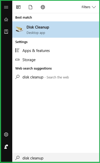Image resolution: width=100 pixels, height=163 pixels.
Task: Click the magnifier icon beside web suggestion
Action: [x=17, y=77]
